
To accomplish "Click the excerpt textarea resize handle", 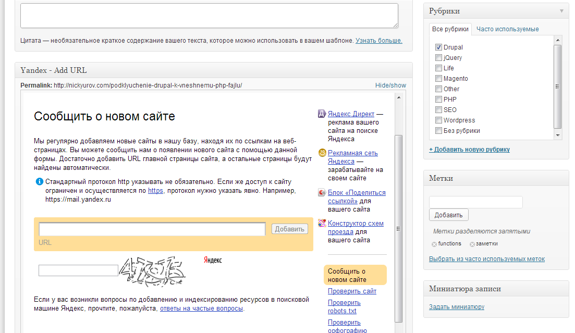I will click(x=395, y=25).
